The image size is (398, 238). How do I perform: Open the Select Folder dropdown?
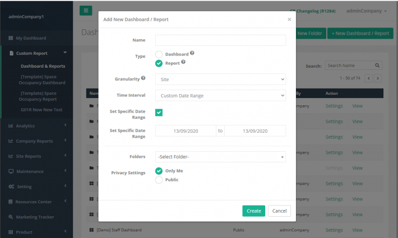(220, 157)
